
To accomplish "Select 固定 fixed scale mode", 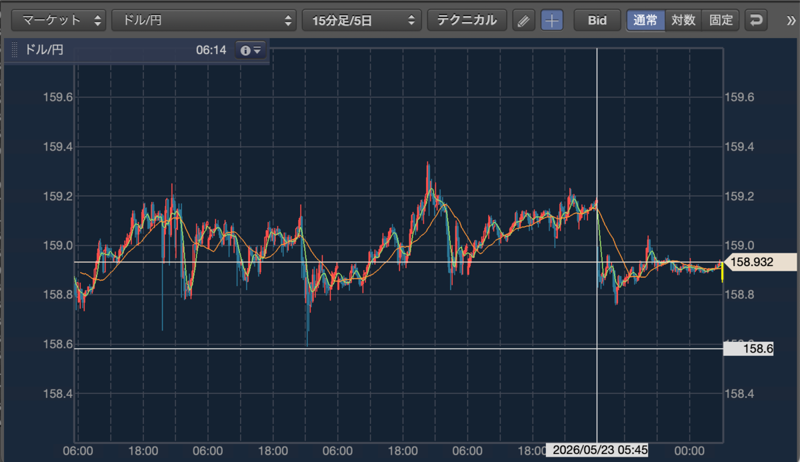I will click(721, 20).
